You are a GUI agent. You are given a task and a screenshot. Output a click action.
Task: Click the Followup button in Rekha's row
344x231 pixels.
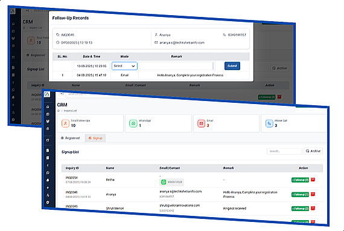(300, 180)
